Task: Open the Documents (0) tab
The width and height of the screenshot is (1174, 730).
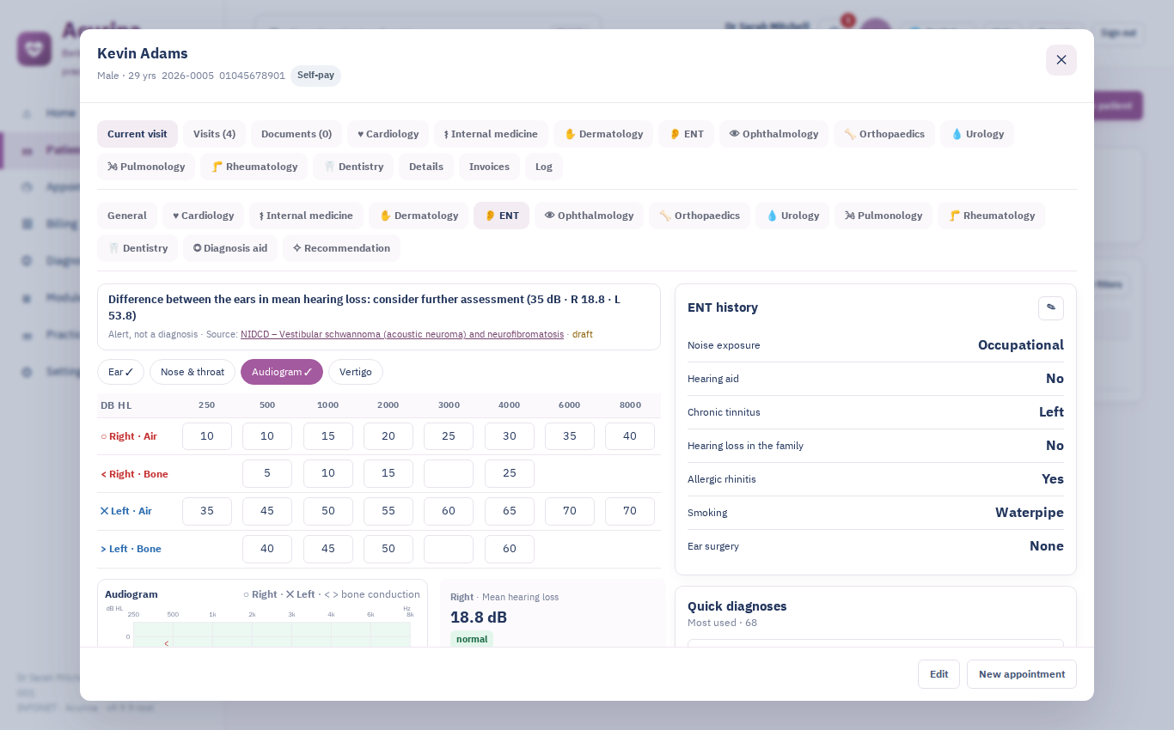Action: pyautogui.click(x=297, y=134)
